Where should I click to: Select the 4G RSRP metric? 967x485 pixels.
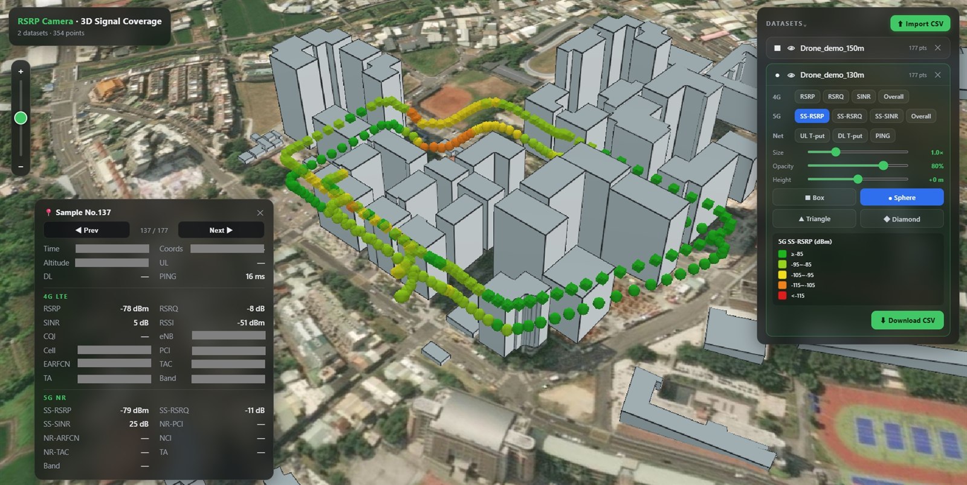807,97
